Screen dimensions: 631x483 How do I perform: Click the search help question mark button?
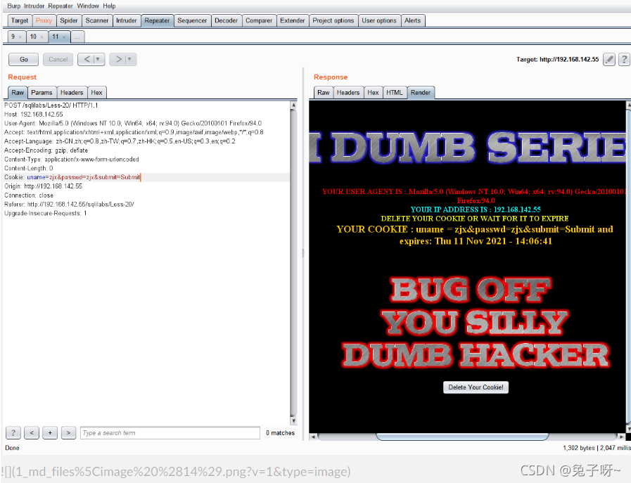coord(13,432)
